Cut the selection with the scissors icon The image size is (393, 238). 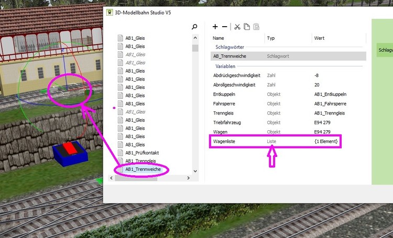[x=237, y=27]
